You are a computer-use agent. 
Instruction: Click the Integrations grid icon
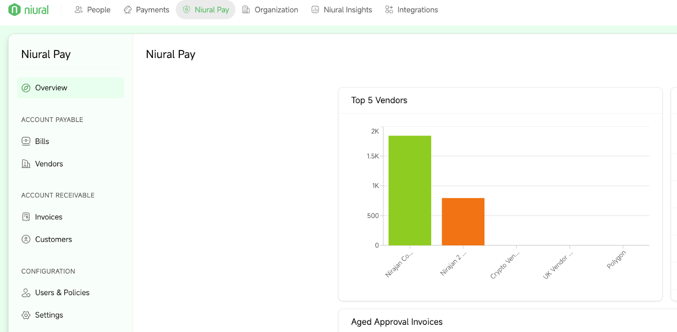389,10
